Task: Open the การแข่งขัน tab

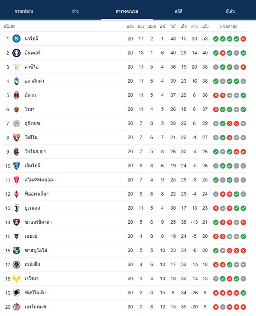Action: tap(24, 11)
